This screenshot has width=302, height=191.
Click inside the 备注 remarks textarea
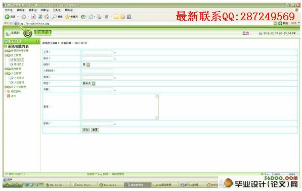tap(118, 107)
